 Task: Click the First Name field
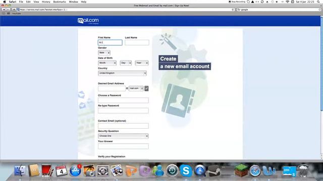coord(110,42)
